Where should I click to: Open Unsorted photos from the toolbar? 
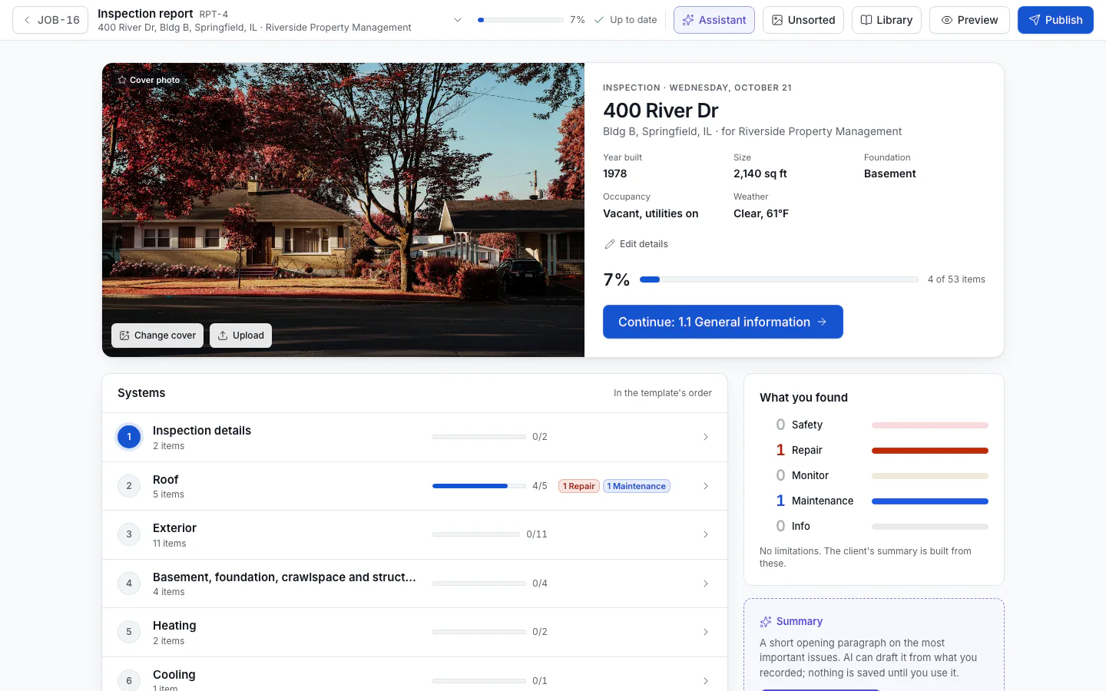pos(803,20)
